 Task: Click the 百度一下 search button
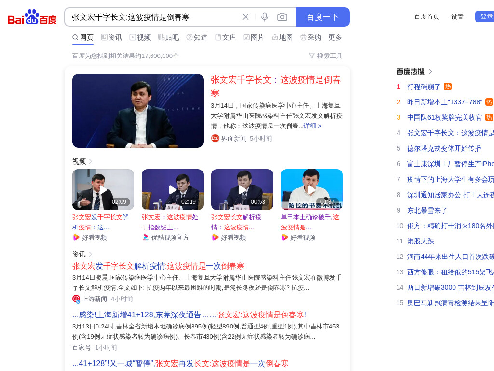[323, 17]
